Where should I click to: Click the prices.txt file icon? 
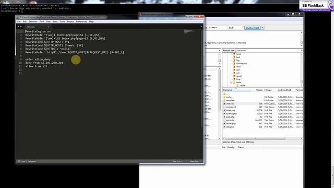tap(224, 120)
